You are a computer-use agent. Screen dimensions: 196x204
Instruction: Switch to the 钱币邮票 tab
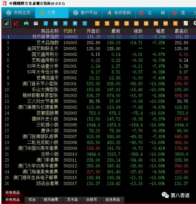click(51, 200)
